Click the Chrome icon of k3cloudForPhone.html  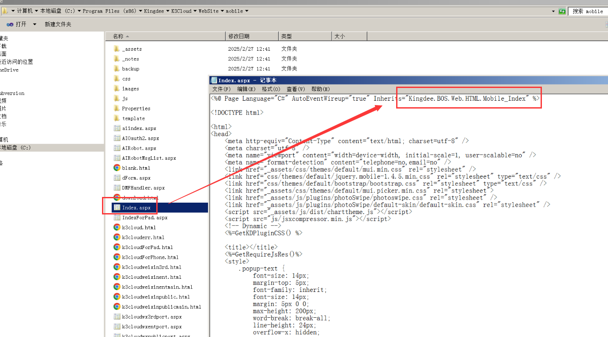117,257
